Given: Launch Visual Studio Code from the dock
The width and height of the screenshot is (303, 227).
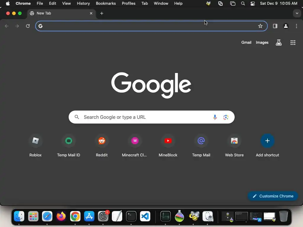Looking at the screenshot, I should 145,216.
